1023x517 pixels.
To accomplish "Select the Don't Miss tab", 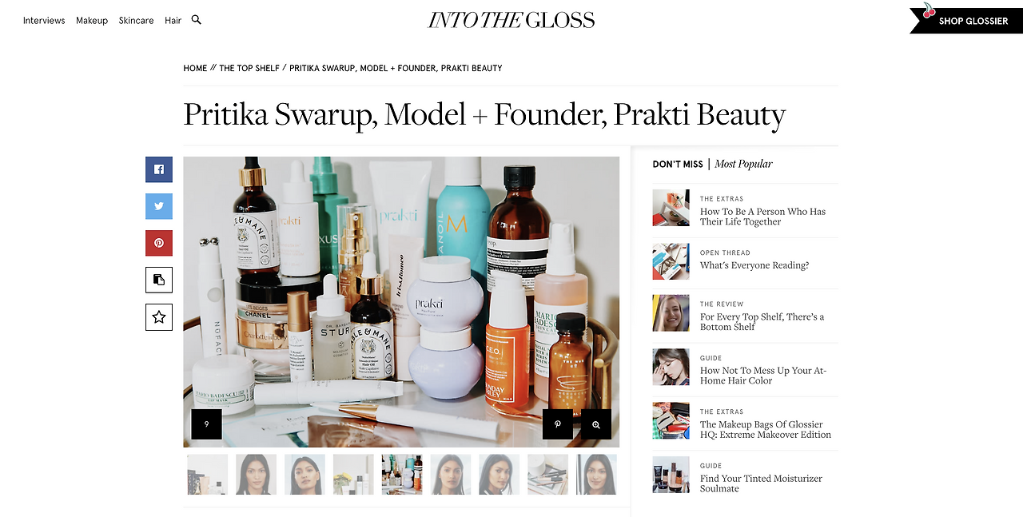I will (678, 165).
